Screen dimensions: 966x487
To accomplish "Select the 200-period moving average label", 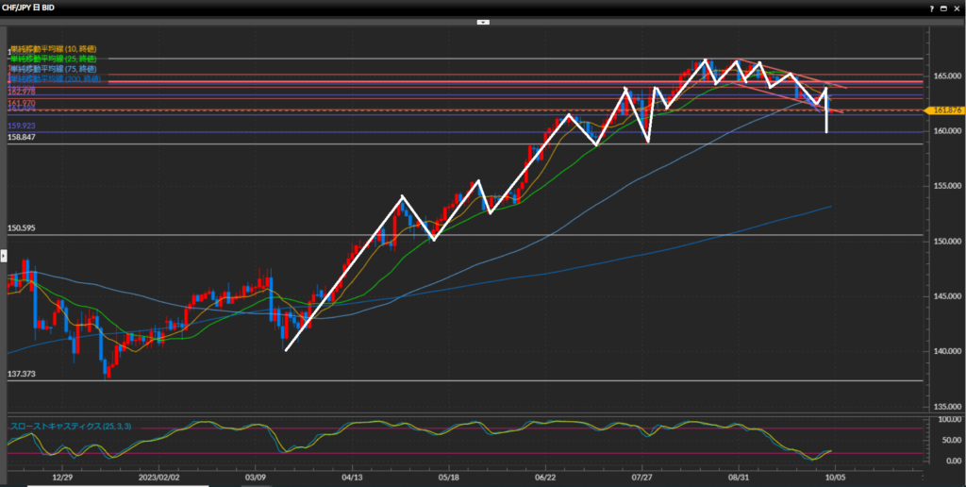I will tap(55, 79).
